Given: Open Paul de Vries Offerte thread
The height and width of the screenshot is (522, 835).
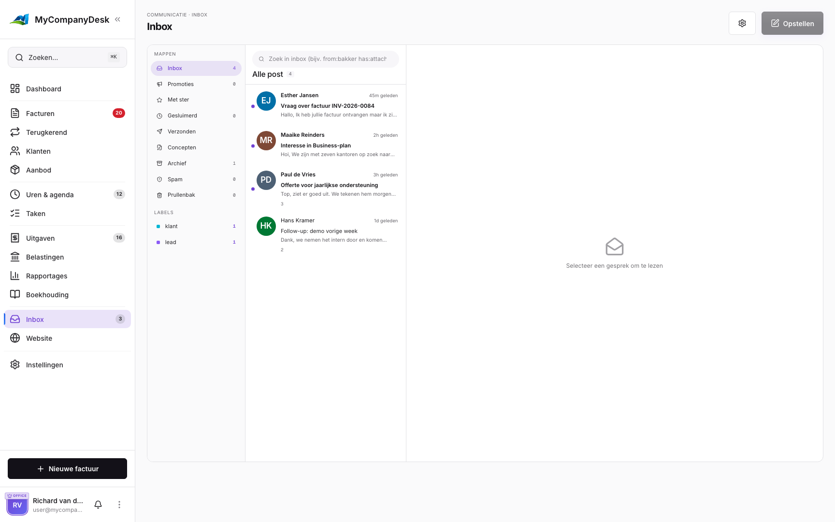Looking at the screenshot, I should (x=326, y=188).
